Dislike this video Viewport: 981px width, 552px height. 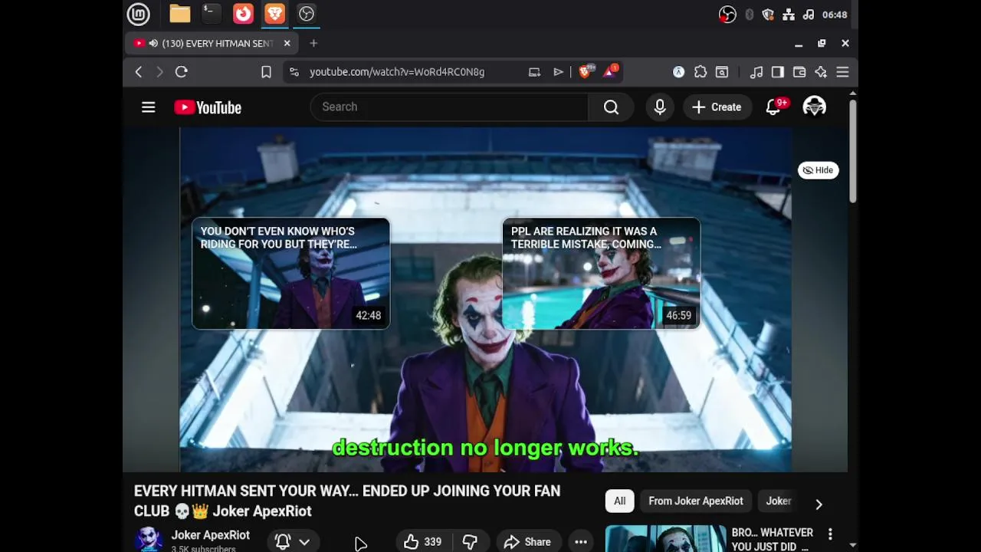pos(470,542)
